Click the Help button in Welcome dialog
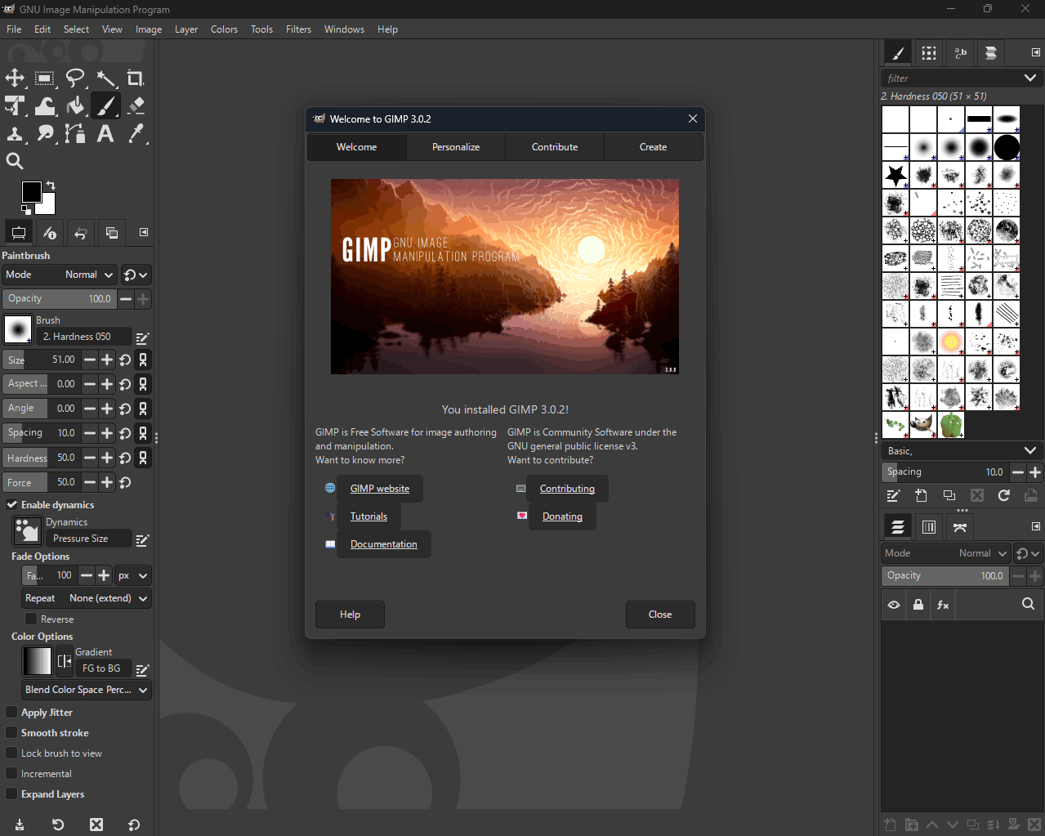 click(350, 615)
